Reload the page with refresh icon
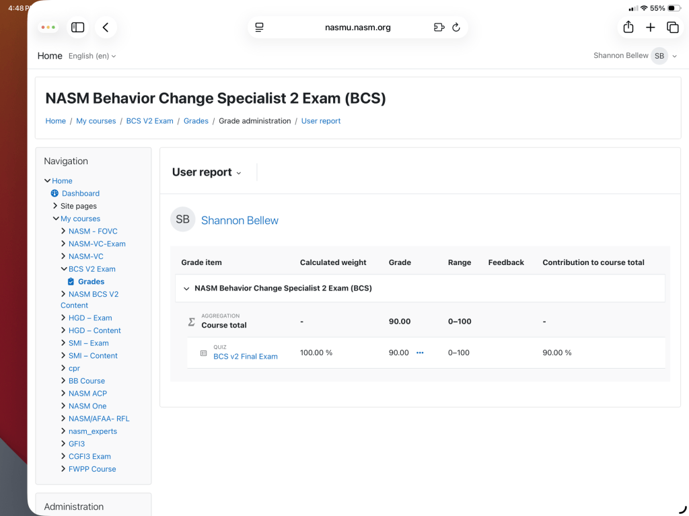 (456, 28)
